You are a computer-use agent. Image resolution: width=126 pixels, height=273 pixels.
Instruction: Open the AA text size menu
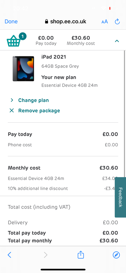tap(105, 22)
